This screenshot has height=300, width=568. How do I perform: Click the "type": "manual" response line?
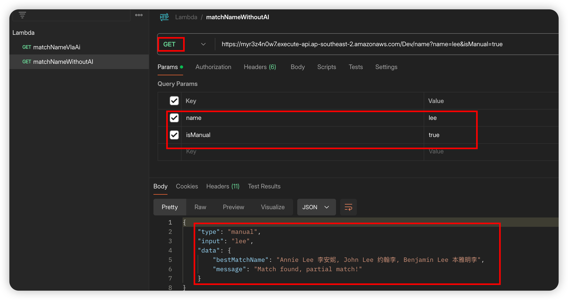(229, 232)
